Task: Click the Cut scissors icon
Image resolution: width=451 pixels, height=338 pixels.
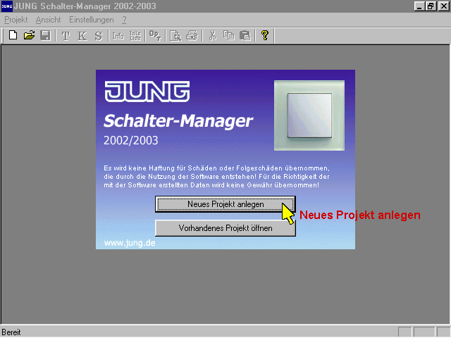Action: 213,36
